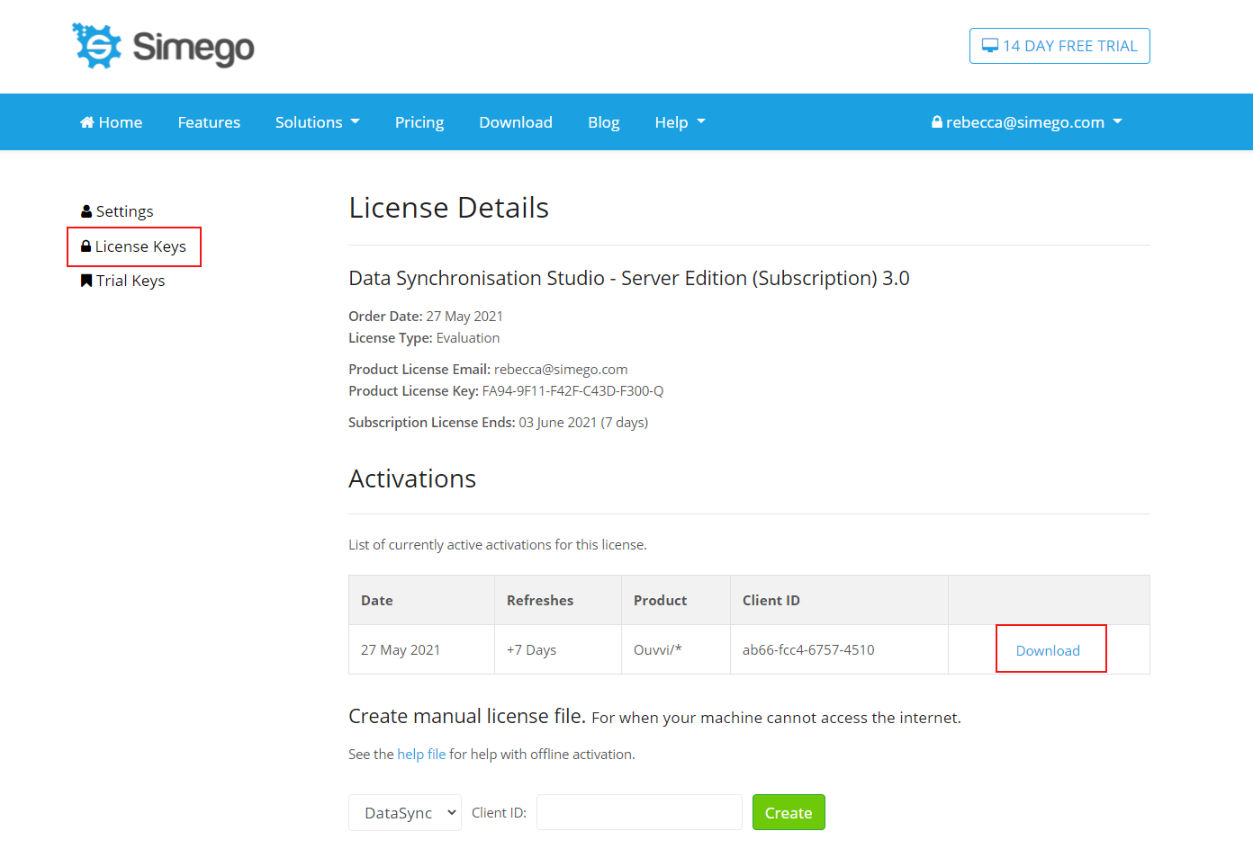The image size is (1253, 867).
Task: Click the 'Order Date: 27 May 2021' line
Action: [x=426, y=316]
